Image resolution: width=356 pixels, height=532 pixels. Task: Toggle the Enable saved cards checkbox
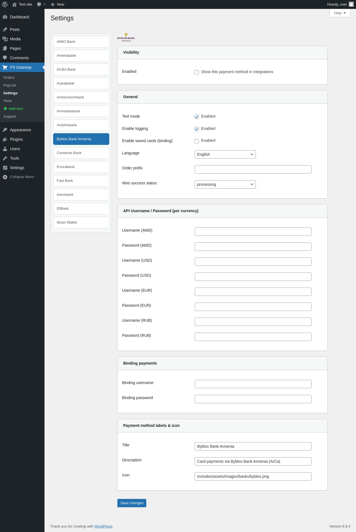[x=197, y=141]
